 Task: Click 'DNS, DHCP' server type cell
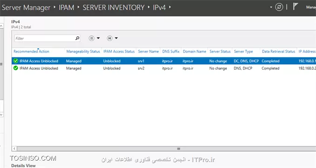click(x=243, y=68)
